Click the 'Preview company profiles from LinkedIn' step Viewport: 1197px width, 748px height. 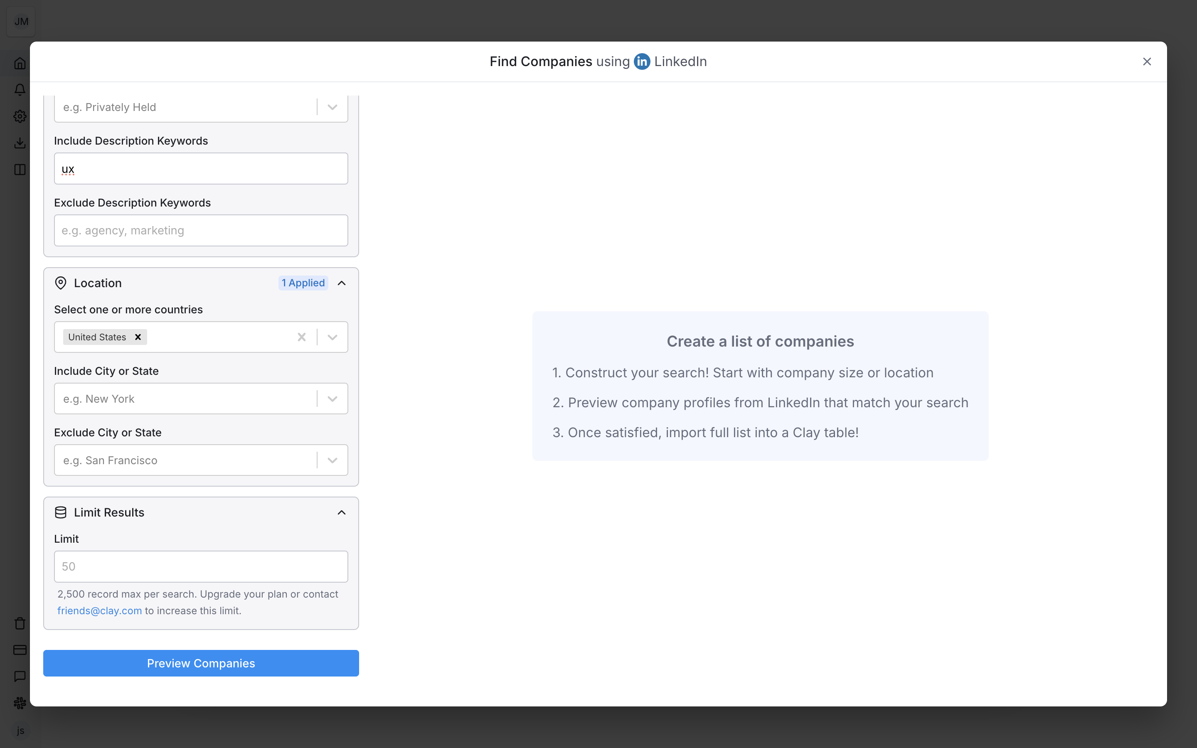coord(760,403)
